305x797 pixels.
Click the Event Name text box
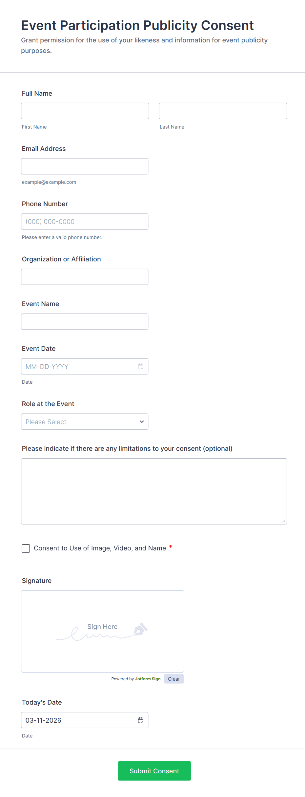(85, 322)
